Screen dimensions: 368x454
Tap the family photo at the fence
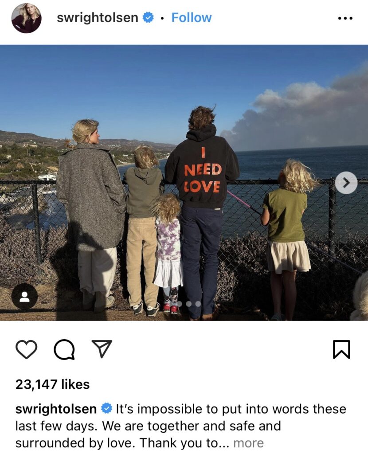(184, 183)
